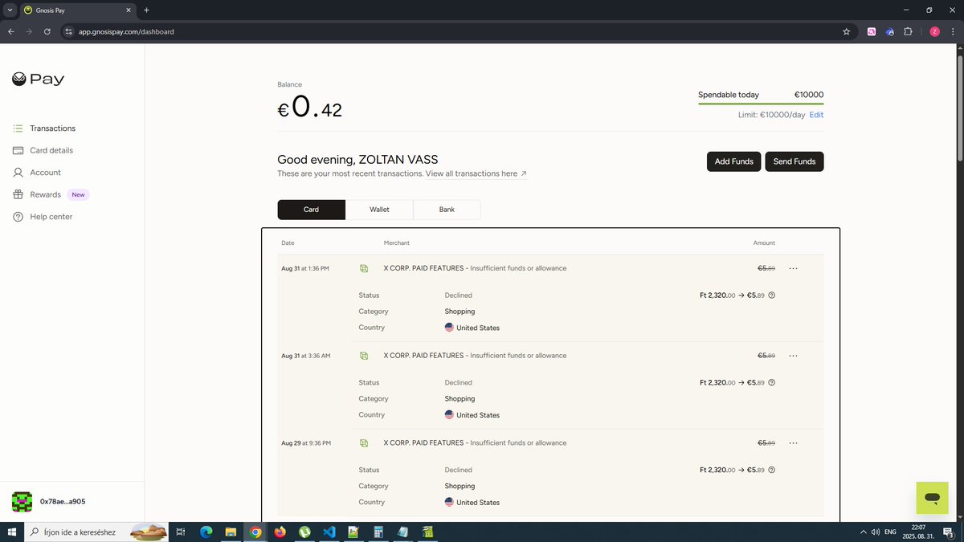Viewport: 964px width, 542px height.
Task: Click the wallet address 0x78ae...a905
Action: pos(63,502)
